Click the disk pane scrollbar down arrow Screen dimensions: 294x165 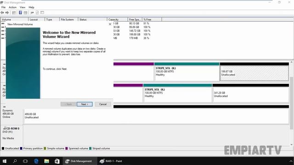pyautogui.click(x=291, y=144)
